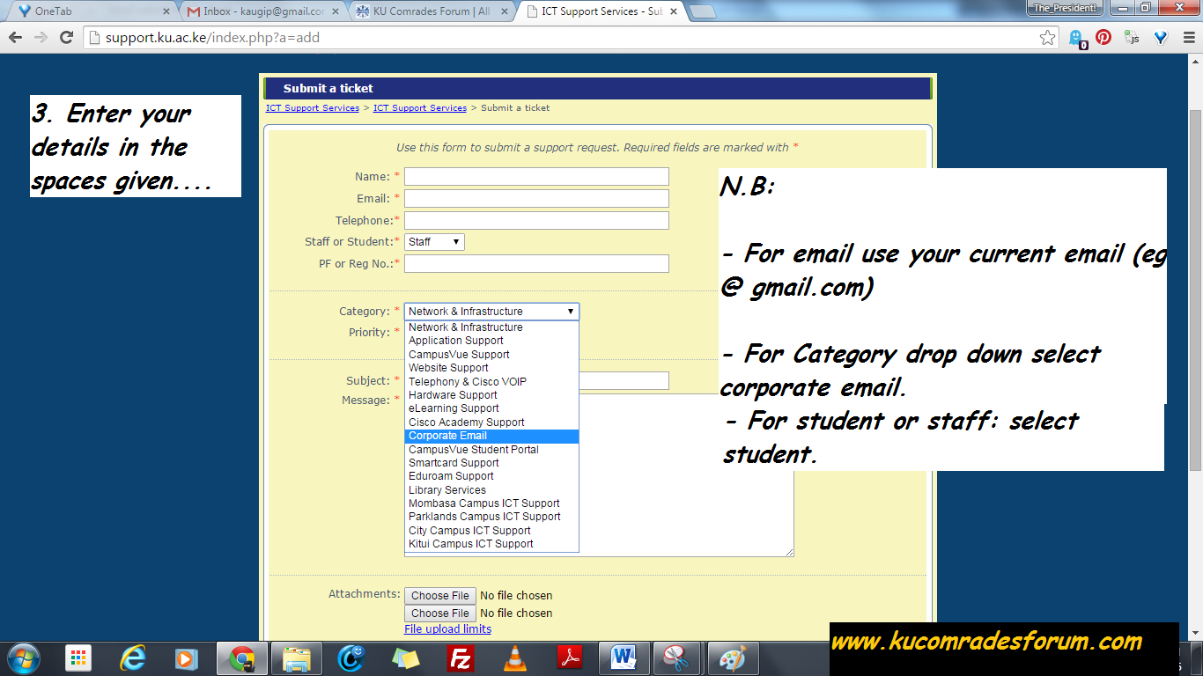Switch to Microsoft Word in the taskbar
The image size is (1203, 676).
coord(624,658)
